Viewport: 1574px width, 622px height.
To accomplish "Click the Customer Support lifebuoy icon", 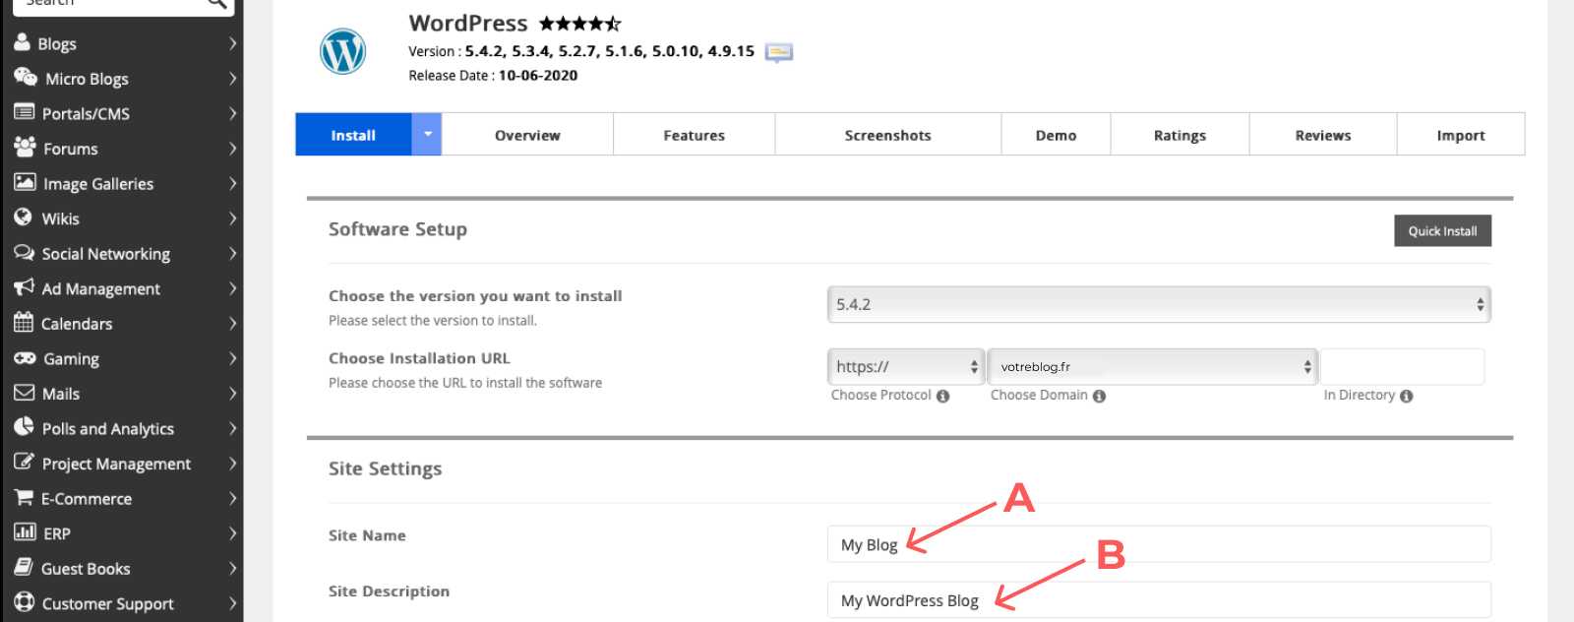I will click(x=24, y=602).
